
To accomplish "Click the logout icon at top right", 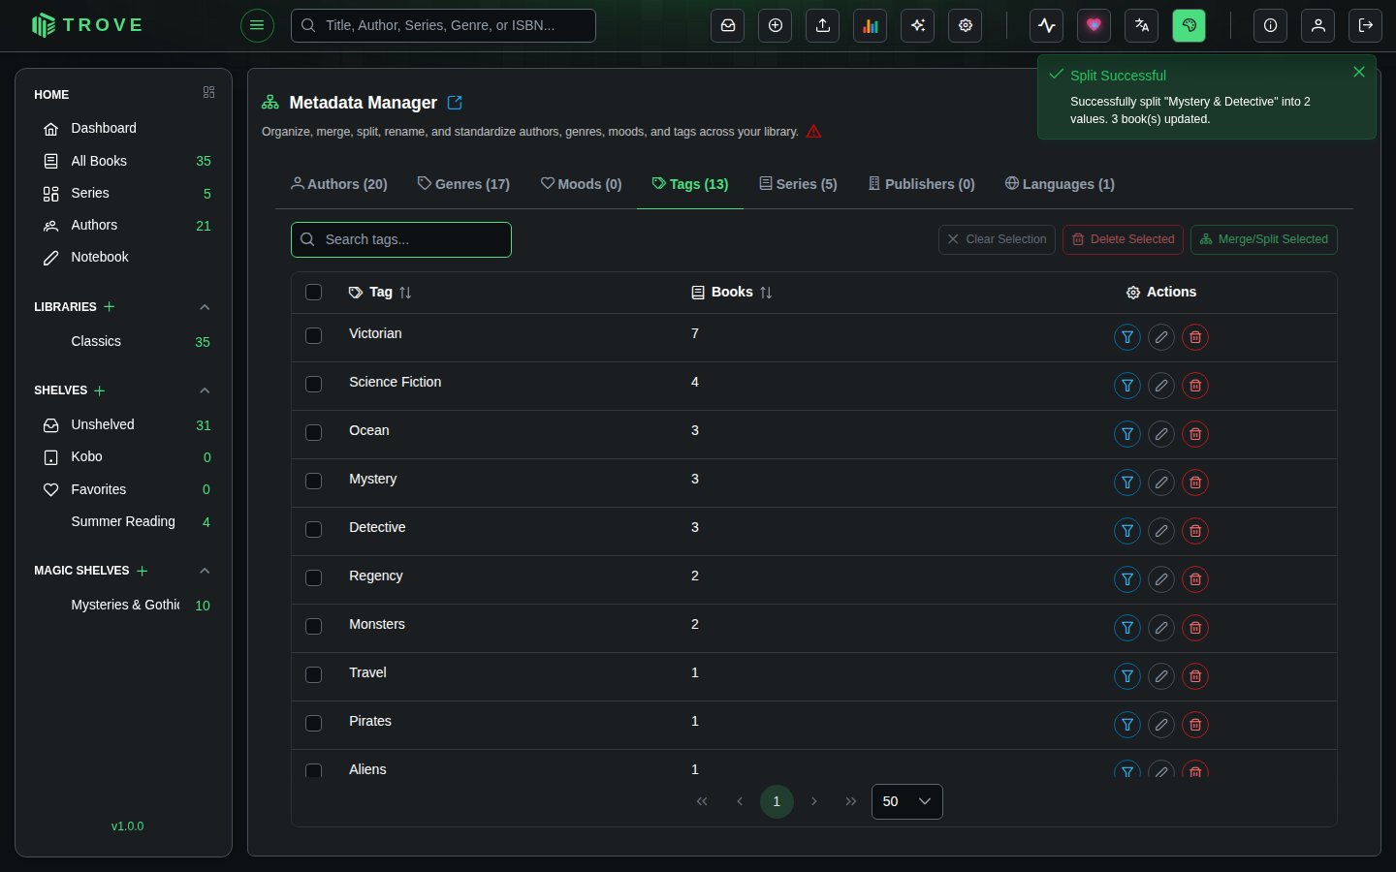I will point(1366,25).
